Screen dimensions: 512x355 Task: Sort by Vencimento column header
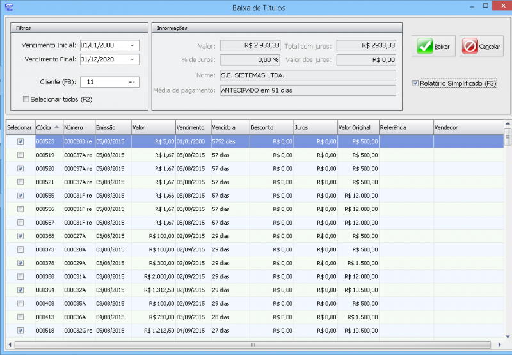(x=193, y=127)
